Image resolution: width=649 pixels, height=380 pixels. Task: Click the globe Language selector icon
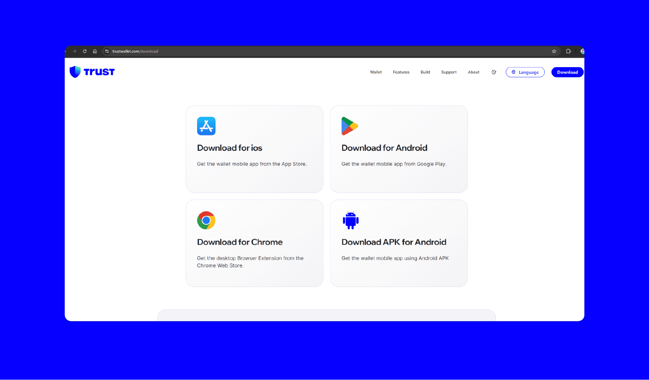click(513, 72)
